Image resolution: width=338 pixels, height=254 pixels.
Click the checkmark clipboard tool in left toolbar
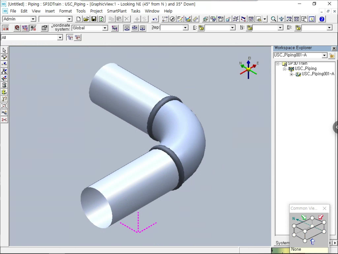pos(4,106)
